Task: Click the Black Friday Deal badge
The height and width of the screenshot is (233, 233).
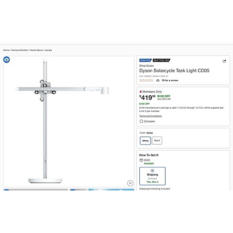Action: pyautogui.click(x=162, y=60)
